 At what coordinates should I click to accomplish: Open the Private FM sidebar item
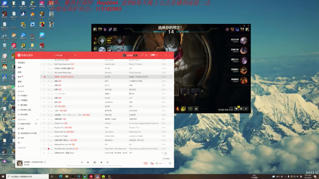point(21,86)
